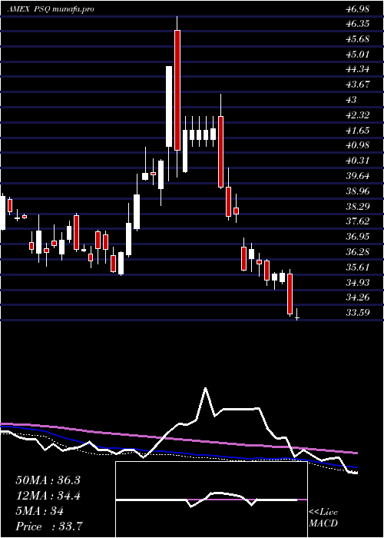This screenshot has width=384, height=538.
Task: Select the 46.98 price axis label
Action: pyautogui.click(x=358, y=9)
